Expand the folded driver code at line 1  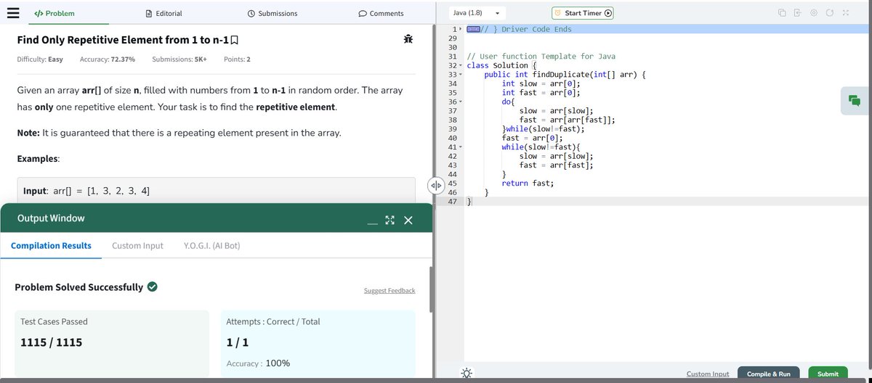(461, 29)
